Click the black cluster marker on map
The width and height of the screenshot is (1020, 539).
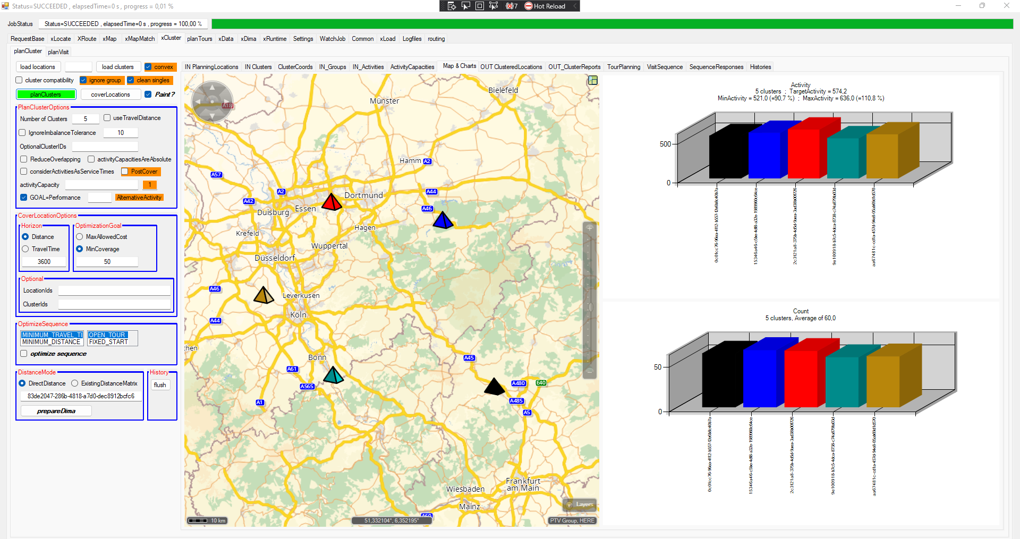(x=494, y=387)
